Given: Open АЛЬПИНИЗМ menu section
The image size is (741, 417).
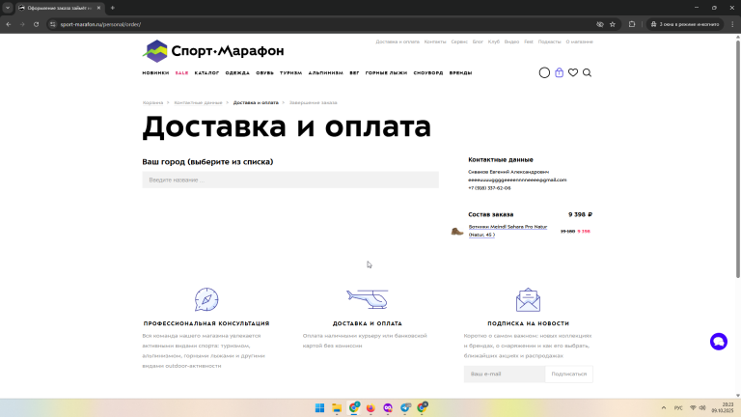Looking at the screenshot, I should [x=325, y=72].
